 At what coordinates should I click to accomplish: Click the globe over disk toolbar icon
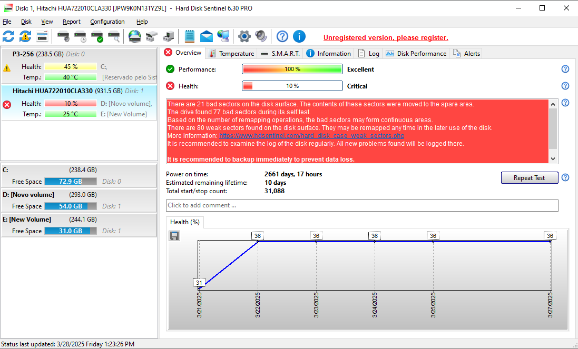(x=134, y=36)
